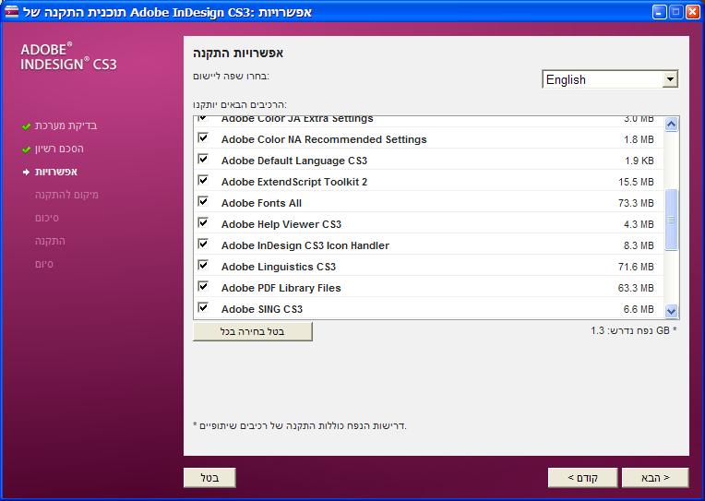
Task: Click the arrow icon beside אפשרויות
Action: [26, 173]
